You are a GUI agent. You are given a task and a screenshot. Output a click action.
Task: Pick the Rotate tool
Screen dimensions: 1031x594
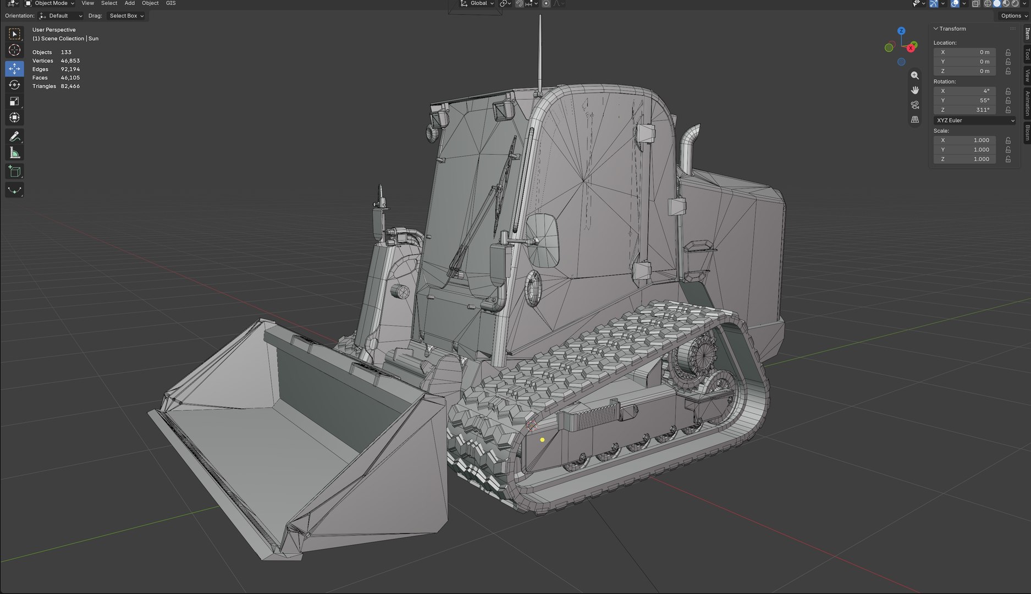(15, 85)
